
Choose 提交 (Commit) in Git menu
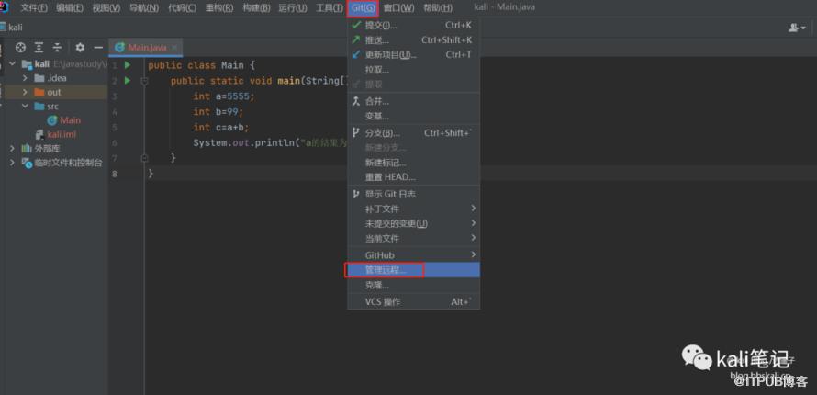pyautogui.click(x=414, y=25)
